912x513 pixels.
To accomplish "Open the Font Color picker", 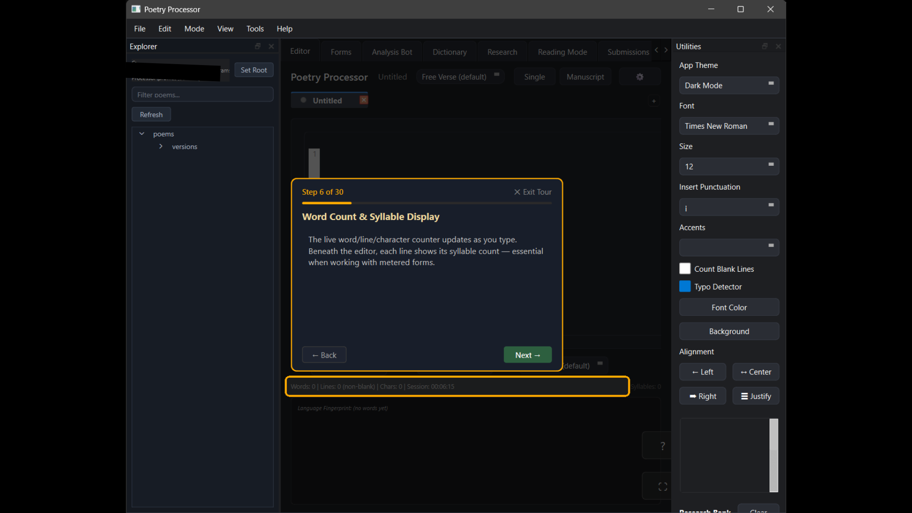I will click(729, 307).
